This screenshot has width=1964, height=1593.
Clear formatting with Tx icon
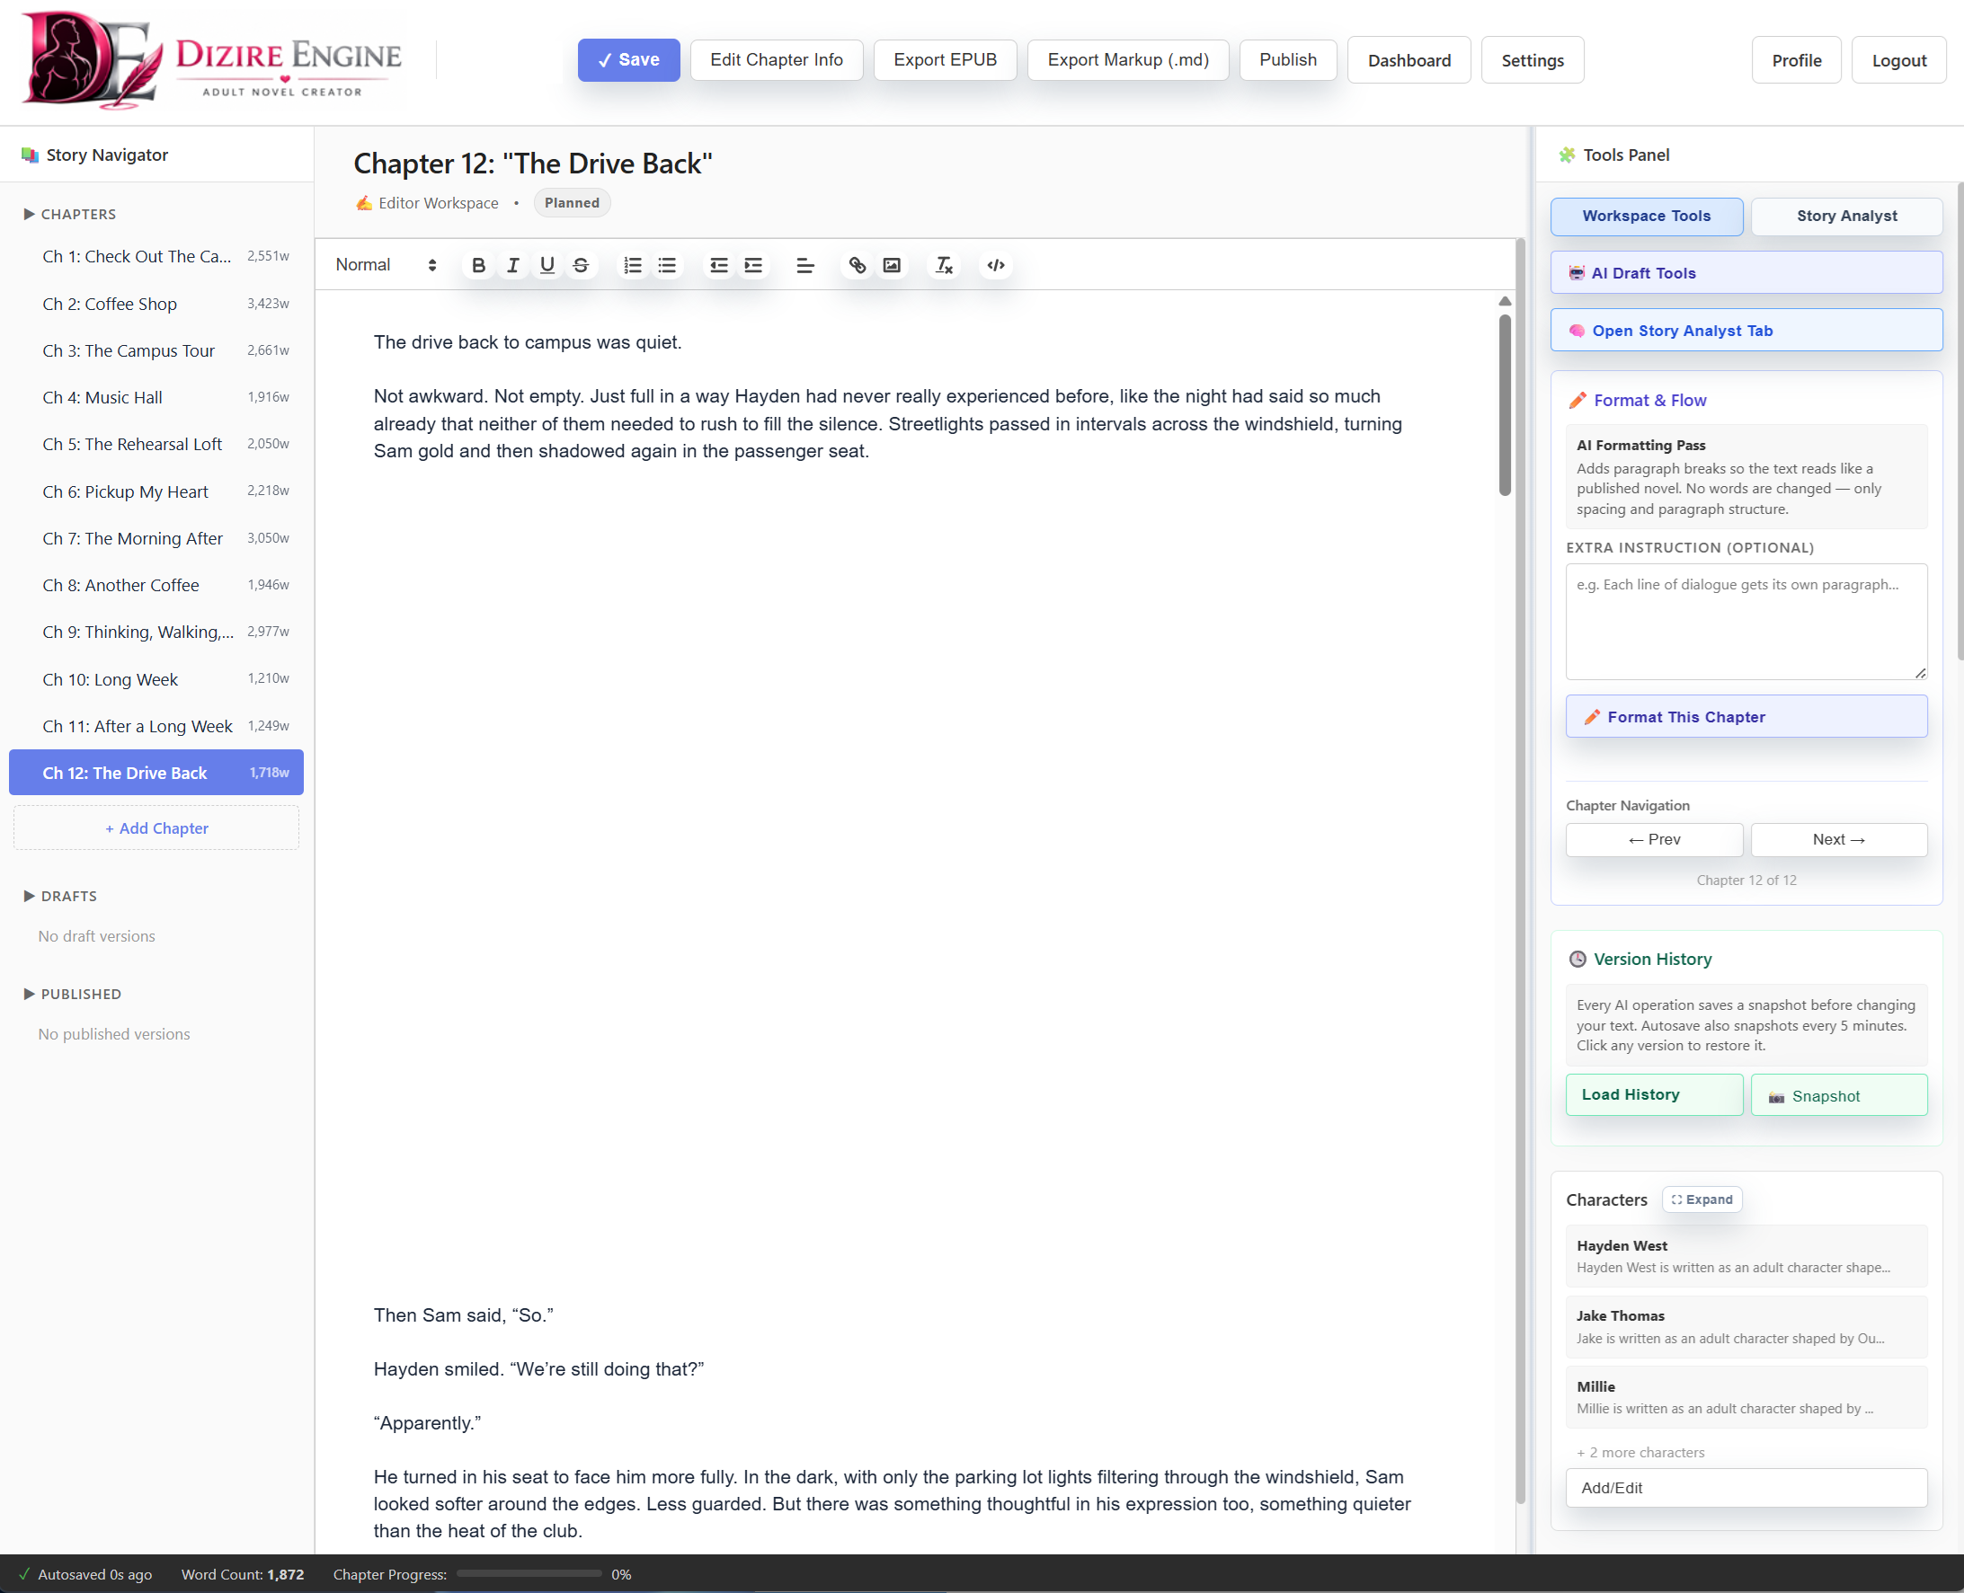point(944,265)
